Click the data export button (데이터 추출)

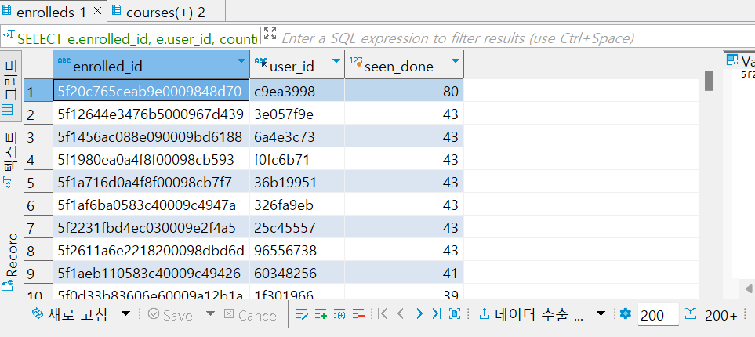pyautogui.click(x=532, y=314)
